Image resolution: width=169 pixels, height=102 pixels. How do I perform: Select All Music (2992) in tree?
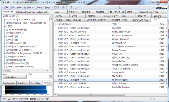11,16
